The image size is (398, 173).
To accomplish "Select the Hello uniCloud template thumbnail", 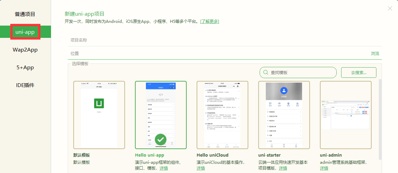I will click(x=222, y=115).
